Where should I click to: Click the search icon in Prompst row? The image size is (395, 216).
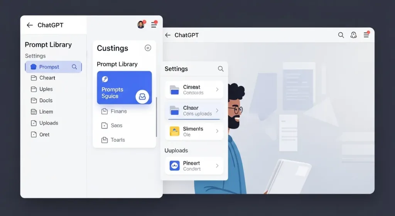point(74,67)
